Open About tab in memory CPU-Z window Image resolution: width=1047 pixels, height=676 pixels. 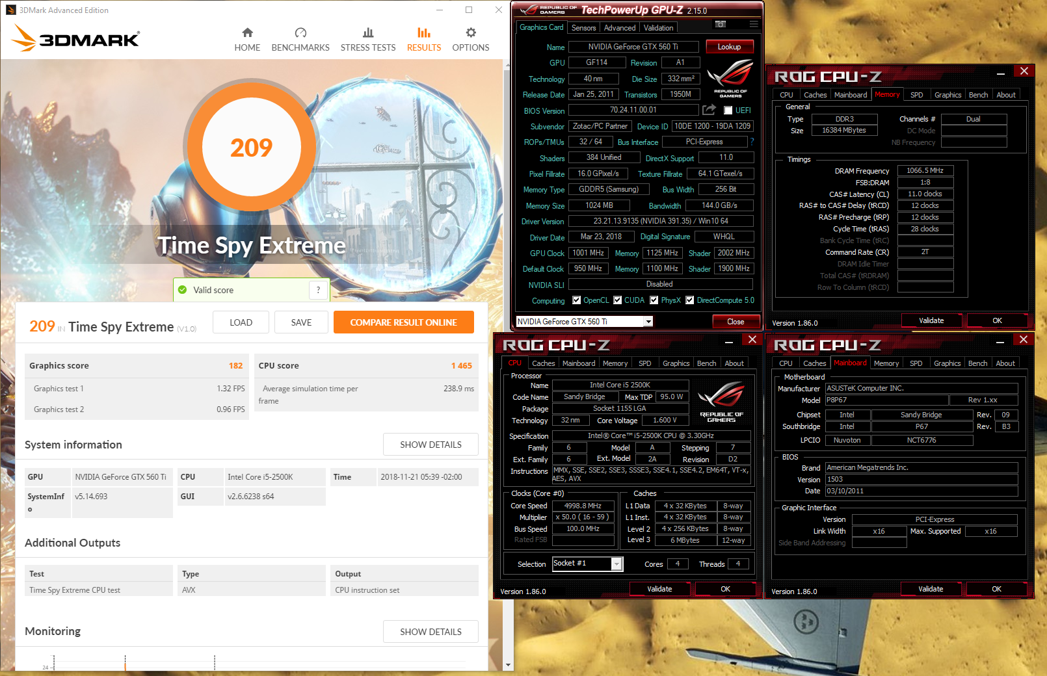click(1006, 95)
